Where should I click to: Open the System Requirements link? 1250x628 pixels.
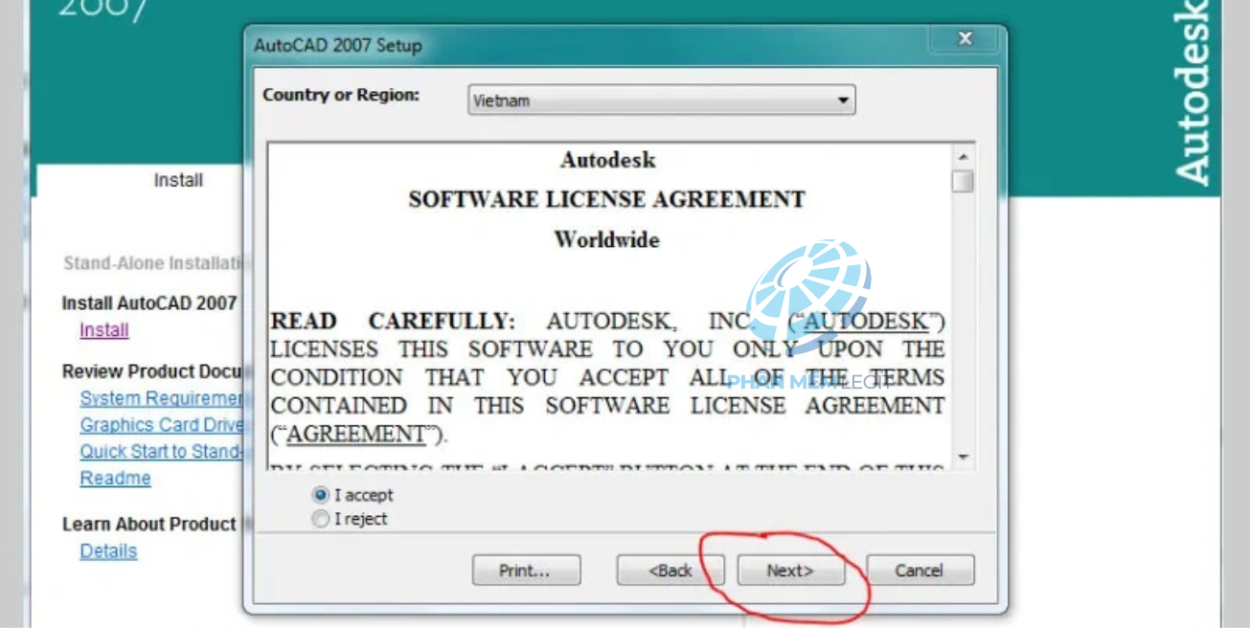pyautogui.click(x=161, y=398)
